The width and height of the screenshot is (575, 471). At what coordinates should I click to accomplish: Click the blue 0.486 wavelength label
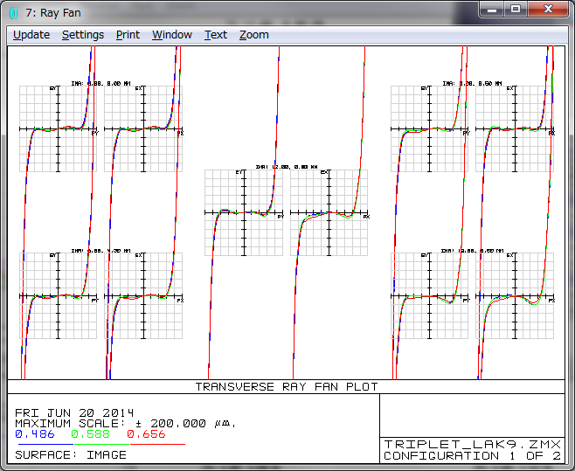pyautogui.click(x=35, y=434)
